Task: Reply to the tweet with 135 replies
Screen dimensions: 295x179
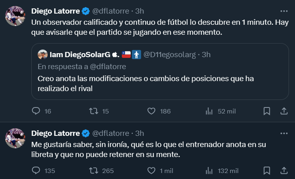Action: click(x=36, y=171)
